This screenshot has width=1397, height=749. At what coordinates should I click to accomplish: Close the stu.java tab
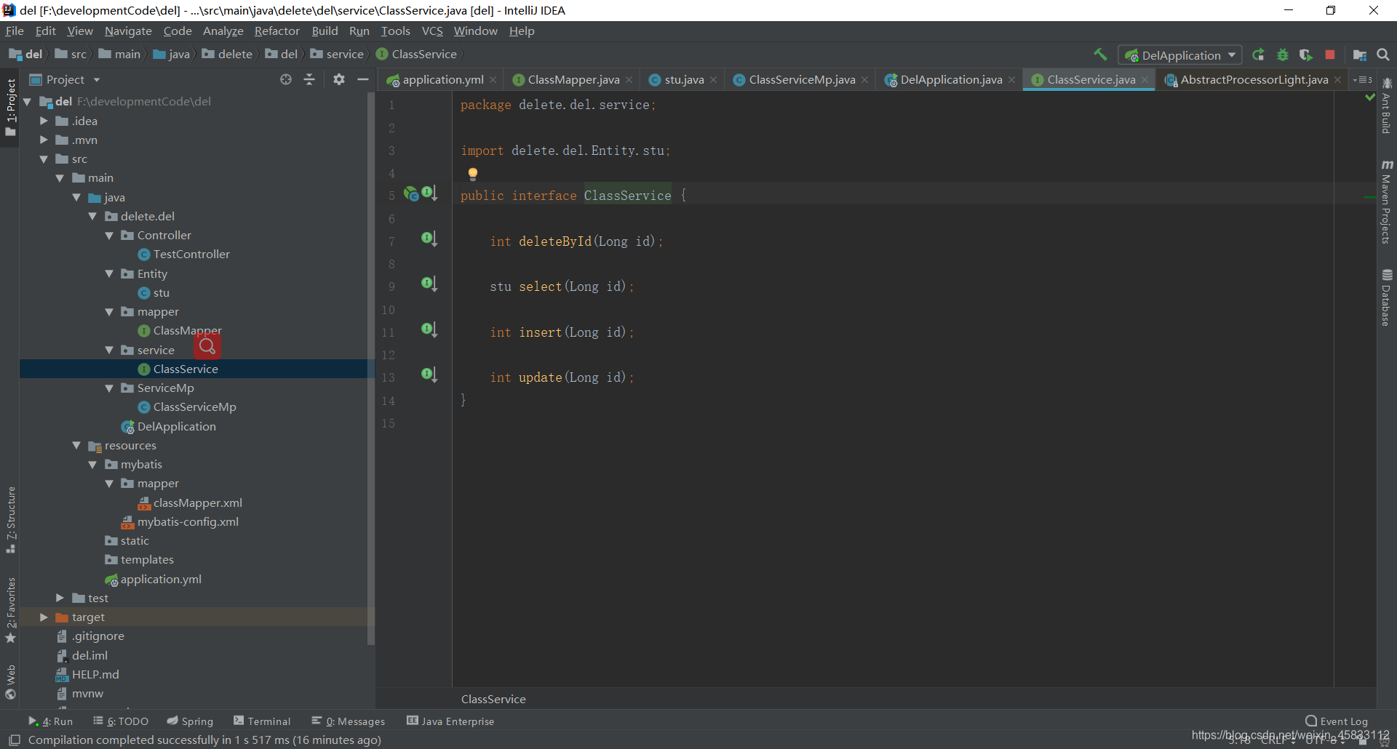(714, 80)
